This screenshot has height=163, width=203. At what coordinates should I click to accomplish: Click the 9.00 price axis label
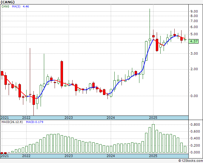194,12
